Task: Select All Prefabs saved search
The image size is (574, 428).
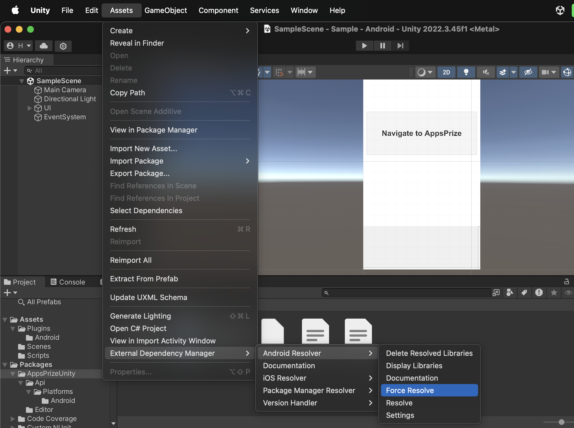Action: 44,302
